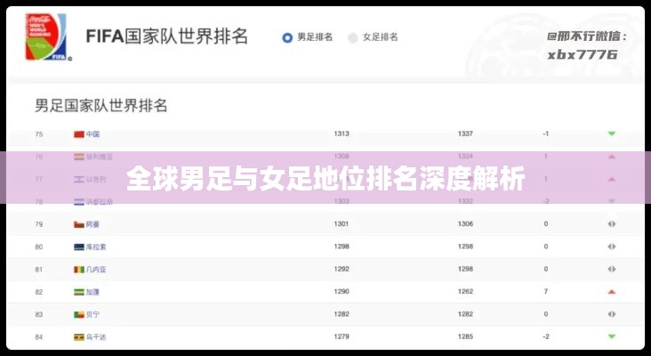Screen dimensions: 651x356
Task: Open the 中国 team name link
Action: pos(93,134)
